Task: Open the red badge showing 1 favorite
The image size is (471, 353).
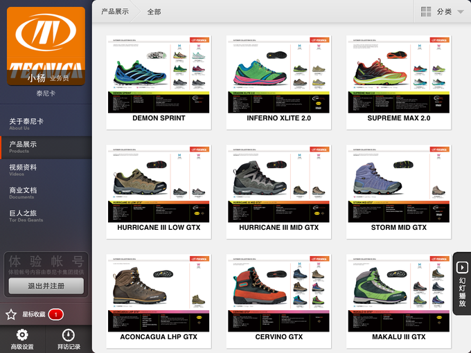Action: point(56,314)
